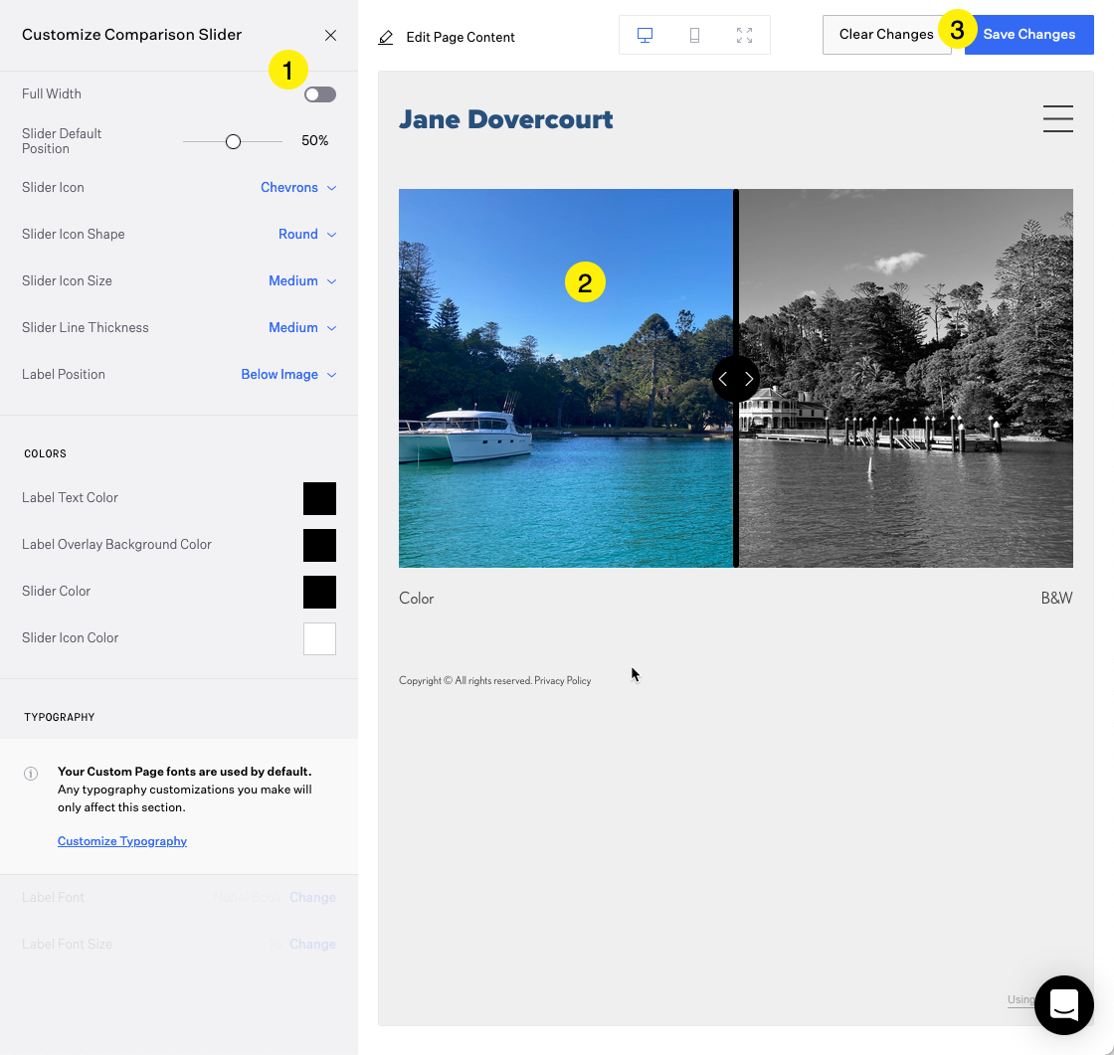Open the Slider Icon dropdown showing Chevrons
The height and width of the screenshot is (1055, 1114).
click(x=297, y=187)
